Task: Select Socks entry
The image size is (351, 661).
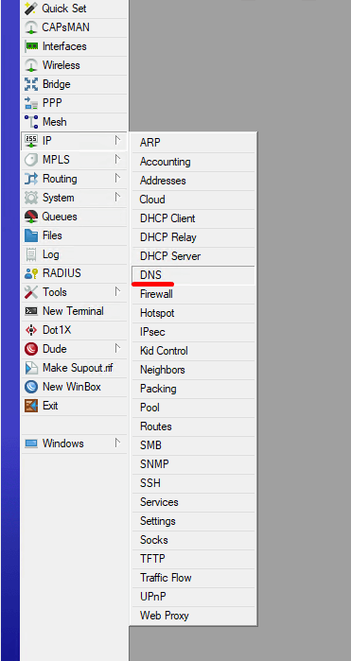Action: pos(194,540)
